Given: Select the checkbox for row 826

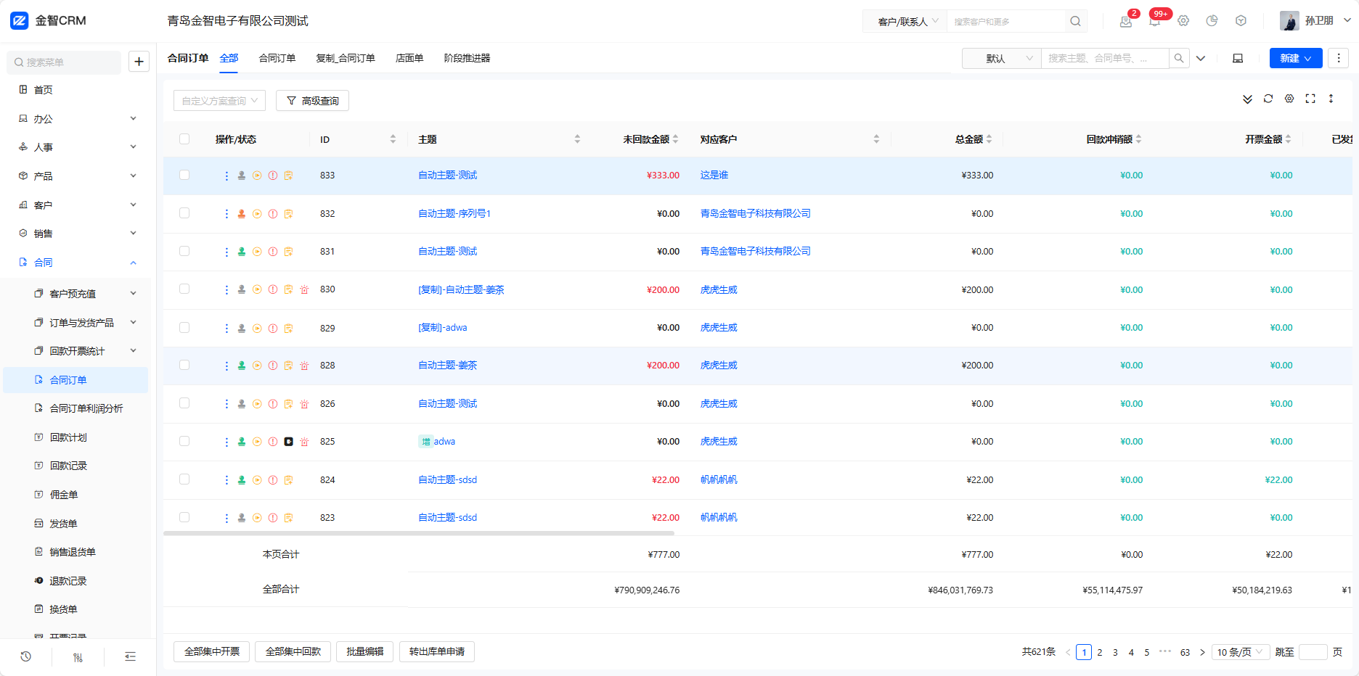Looking at the screenshot, I should tap(184, 403).
